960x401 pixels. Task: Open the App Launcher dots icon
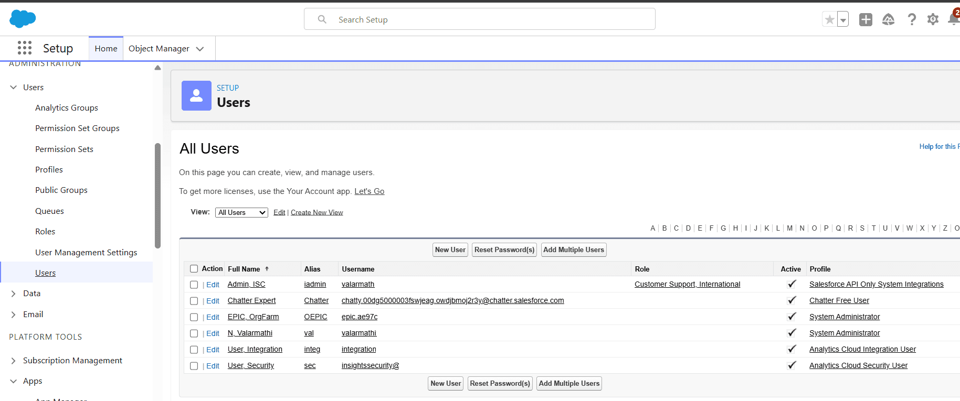[25, 48]
